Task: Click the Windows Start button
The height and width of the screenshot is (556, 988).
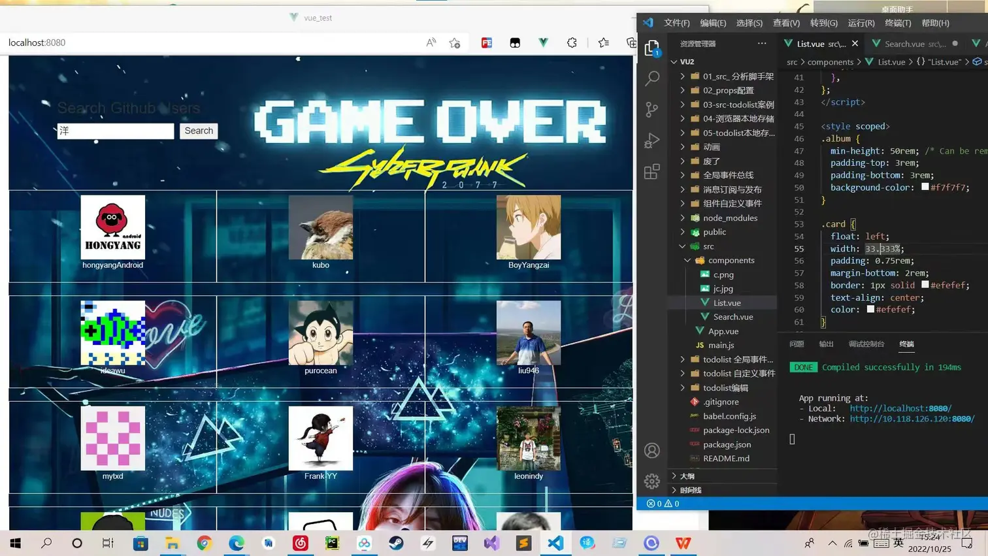Action: 15,543
